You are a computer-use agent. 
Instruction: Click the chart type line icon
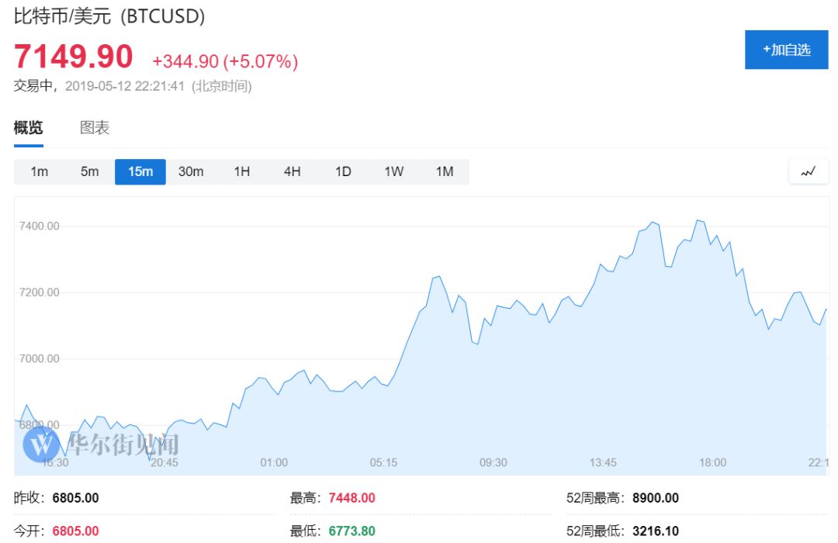click(x=808, y=171)
